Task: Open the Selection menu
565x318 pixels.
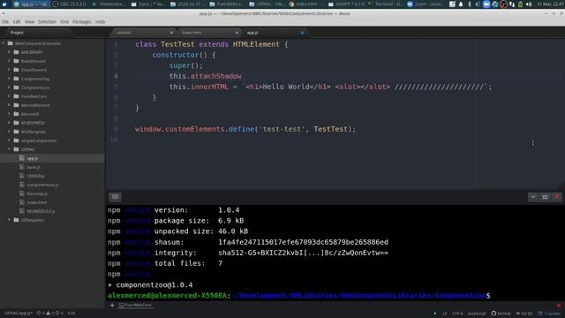Action: click(x=47, y=22)
